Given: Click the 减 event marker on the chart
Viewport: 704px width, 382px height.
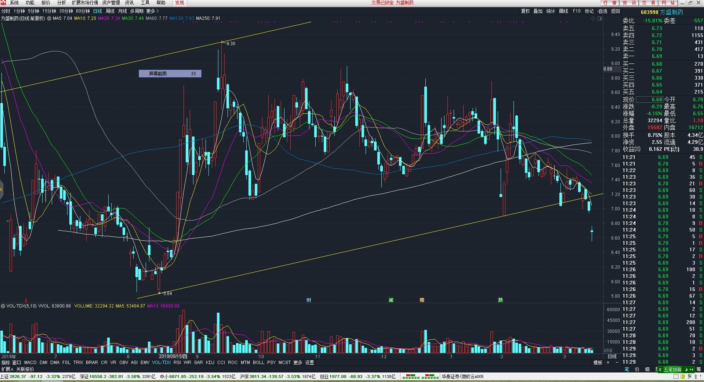Looking at the screenshot, I should pyautogui.click(x=391, y=300).
